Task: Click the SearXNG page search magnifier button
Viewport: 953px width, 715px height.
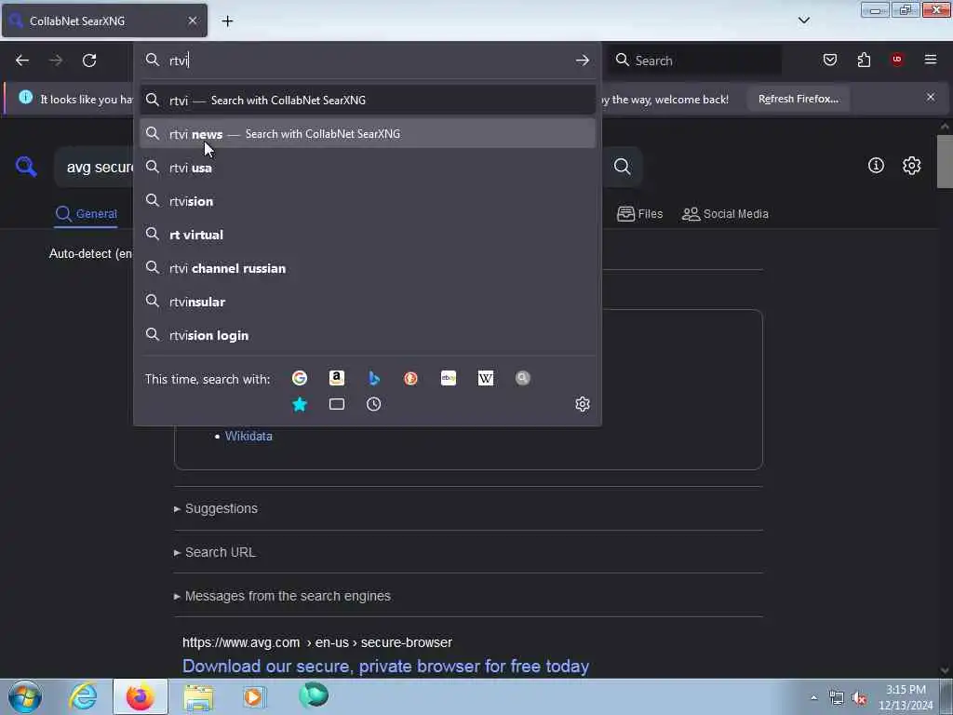Action: click(623, 166)
